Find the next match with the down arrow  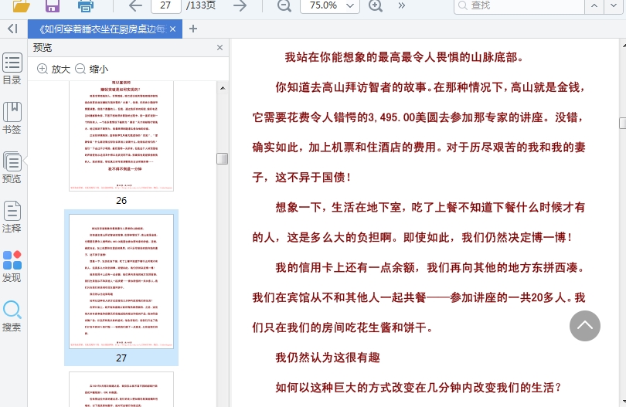coord(614,5)
